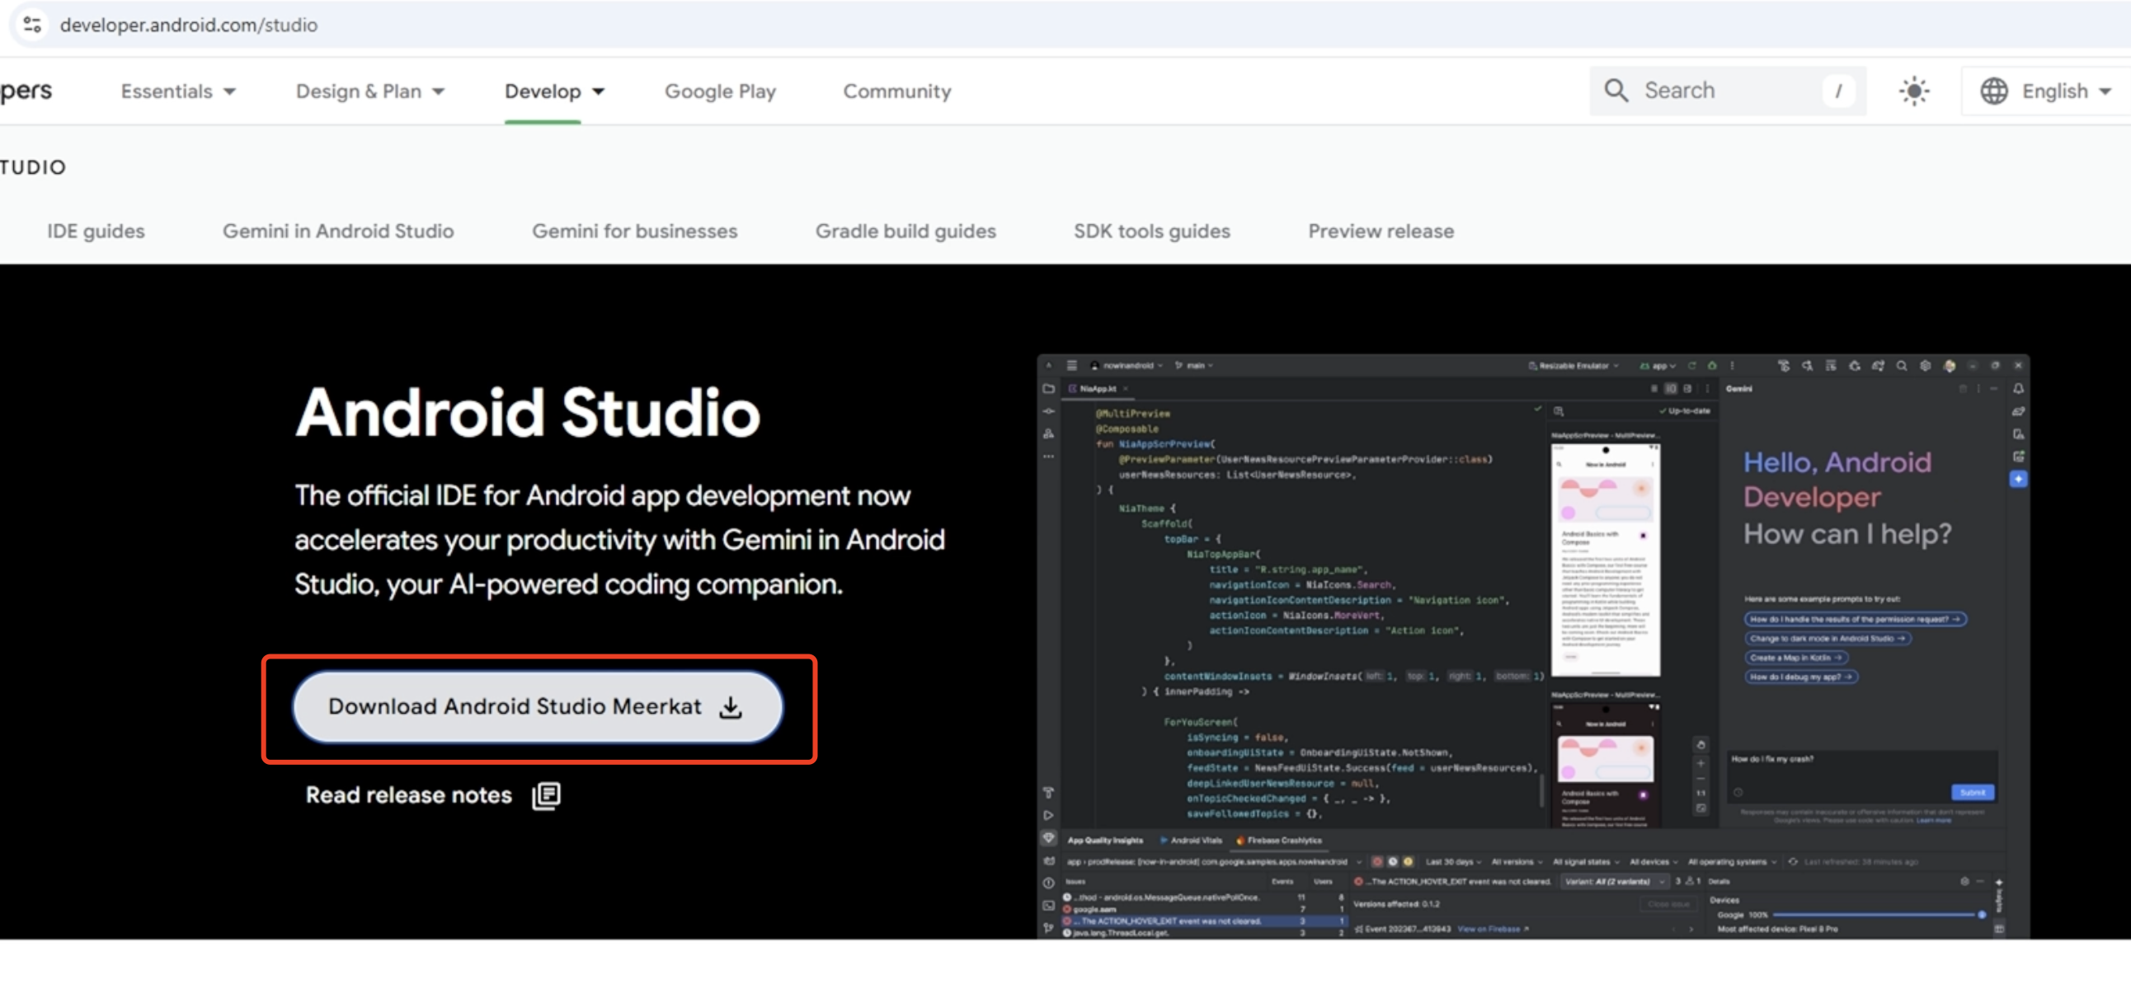Open the Google Play nav item
The width and height of the screenshot is (2131, 989).
tap(720, 91)
